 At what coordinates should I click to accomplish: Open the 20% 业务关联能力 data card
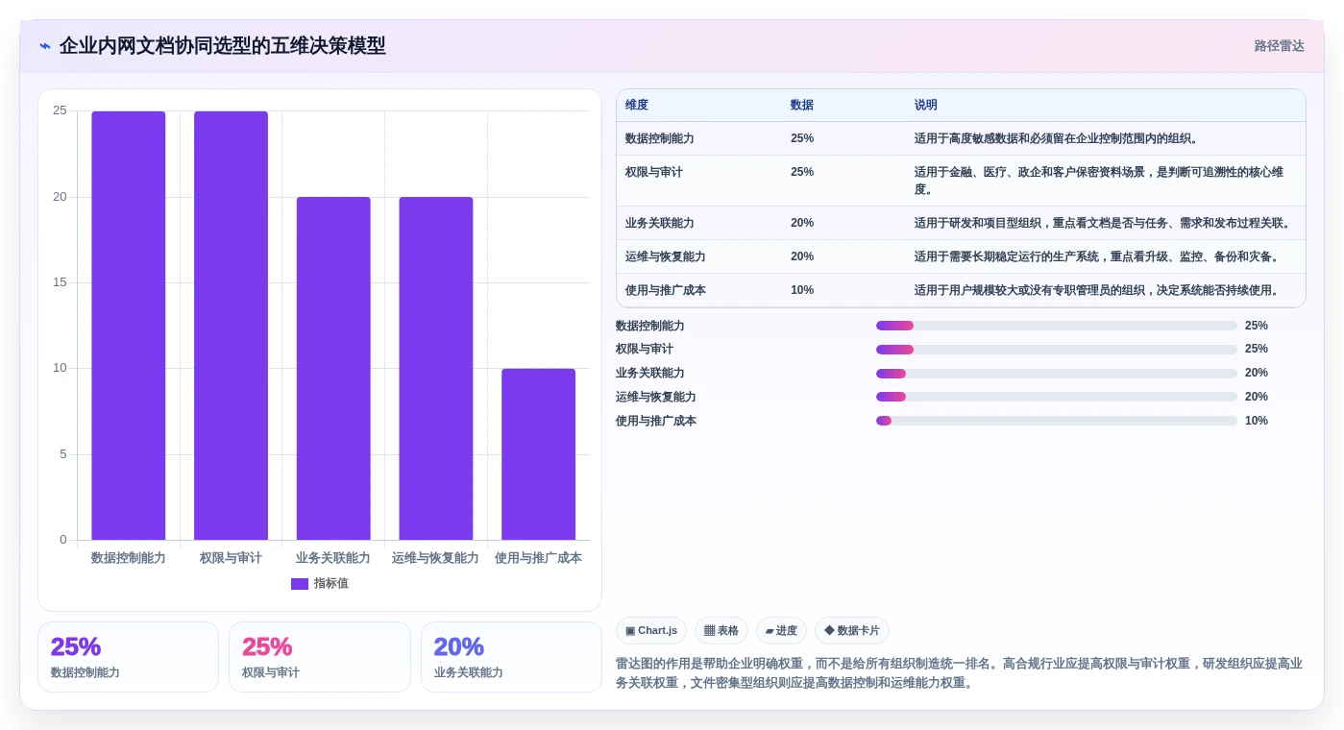(x=511, y=657)
